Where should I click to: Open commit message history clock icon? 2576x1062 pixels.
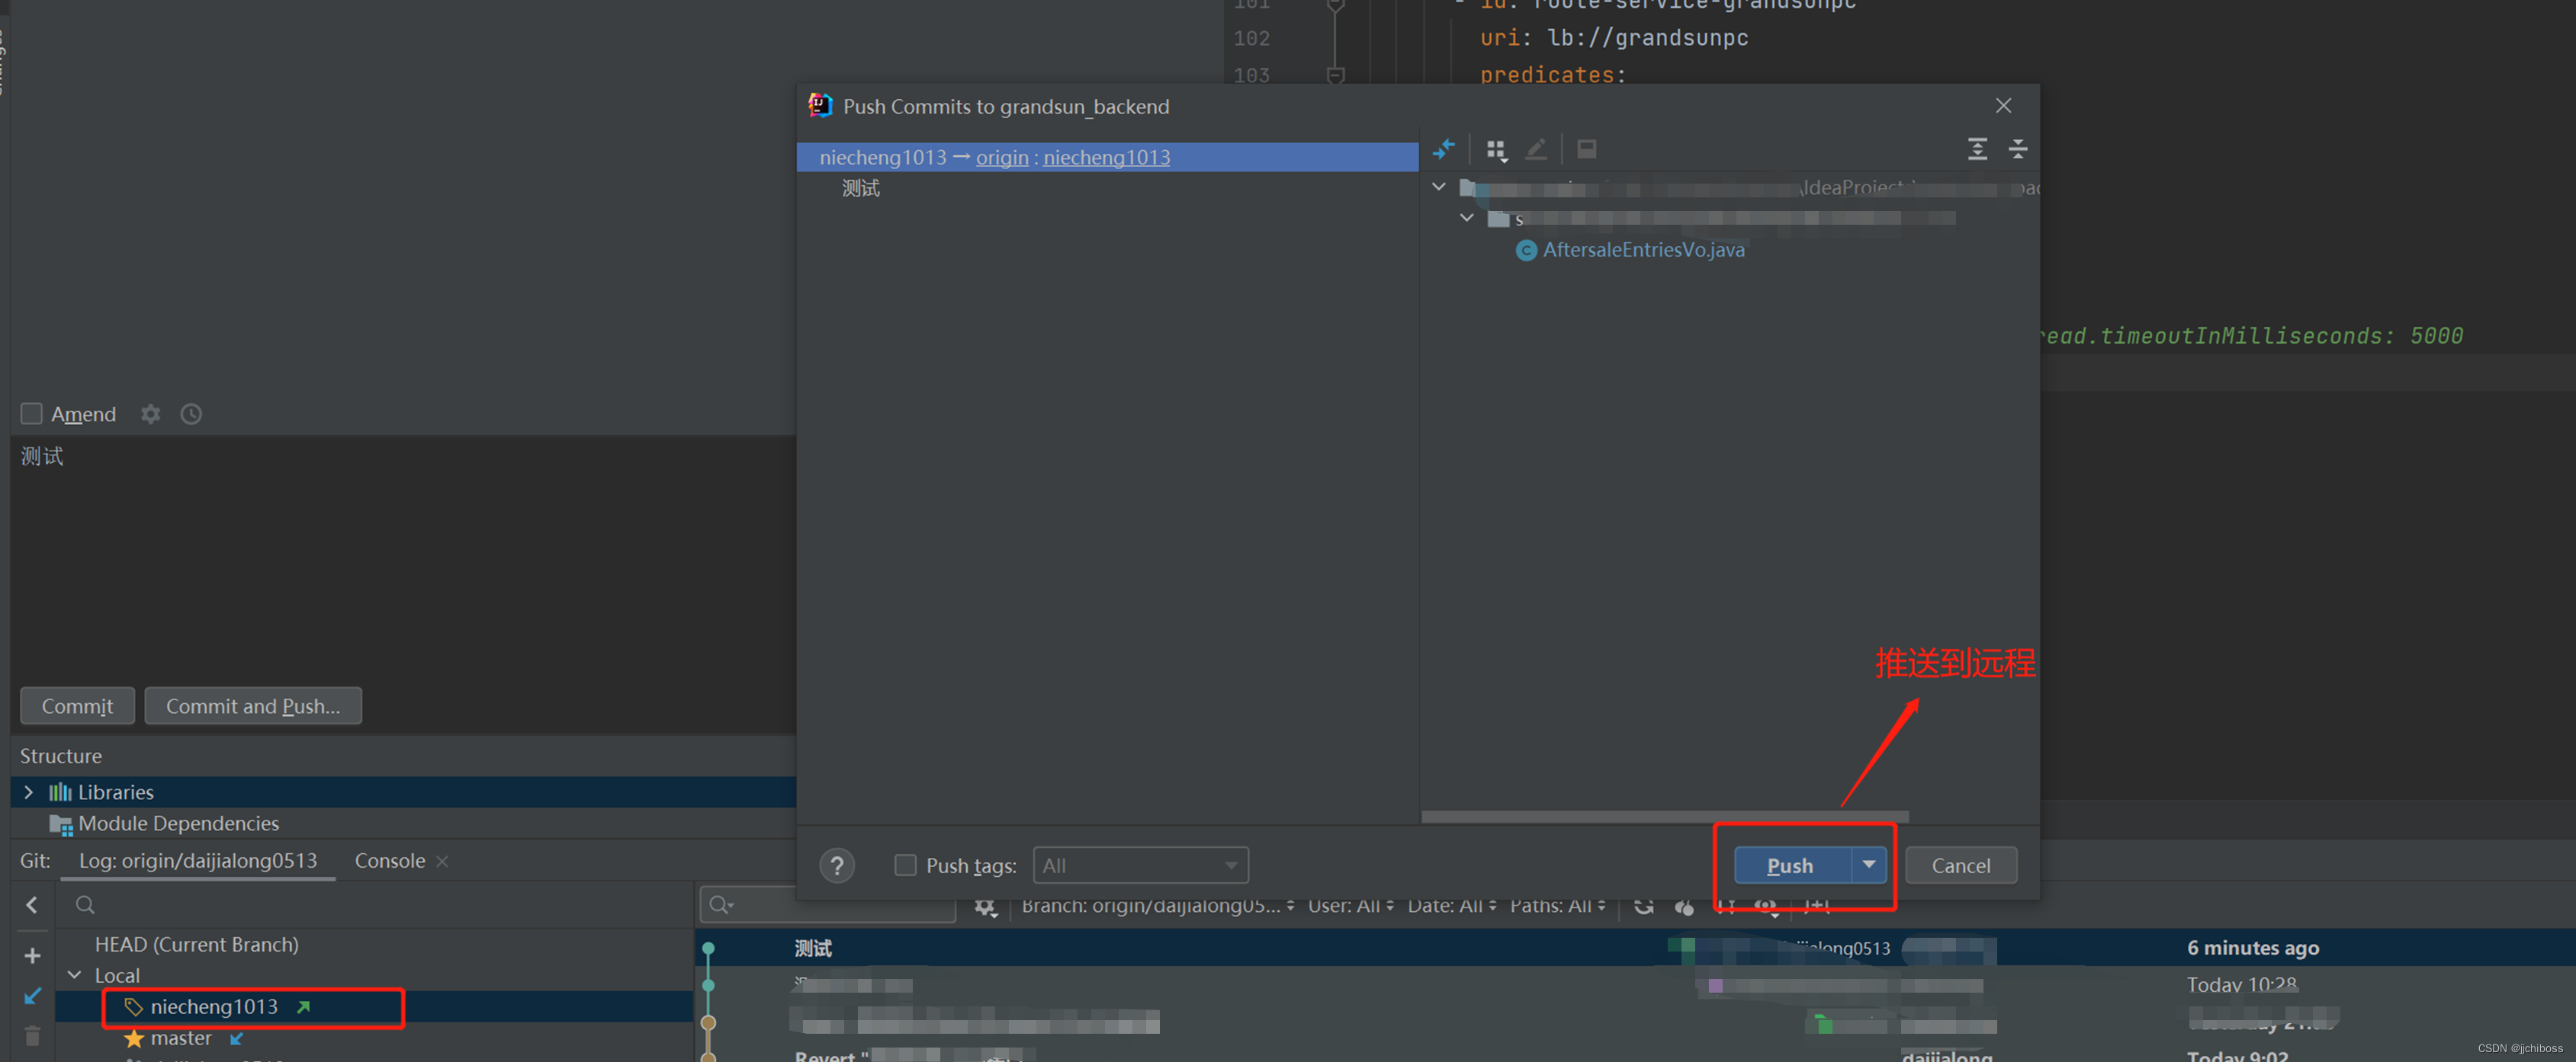(191, 414)
